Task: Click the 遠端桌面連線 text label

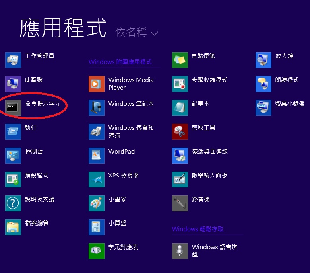Action: tap(210, 152)
